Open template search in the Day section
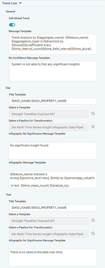The width and height of the screenshot is (105, 268). pyautogui.click(x=93, y=114)
